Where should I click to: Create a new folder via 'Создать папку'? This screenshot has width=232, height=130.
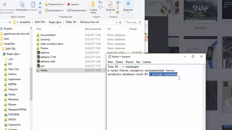pos(93,7)
